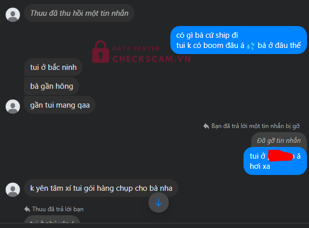Select the blue 'hơi xa' message bubble
The width and height of the screenshot is (309, 228).
275,161
